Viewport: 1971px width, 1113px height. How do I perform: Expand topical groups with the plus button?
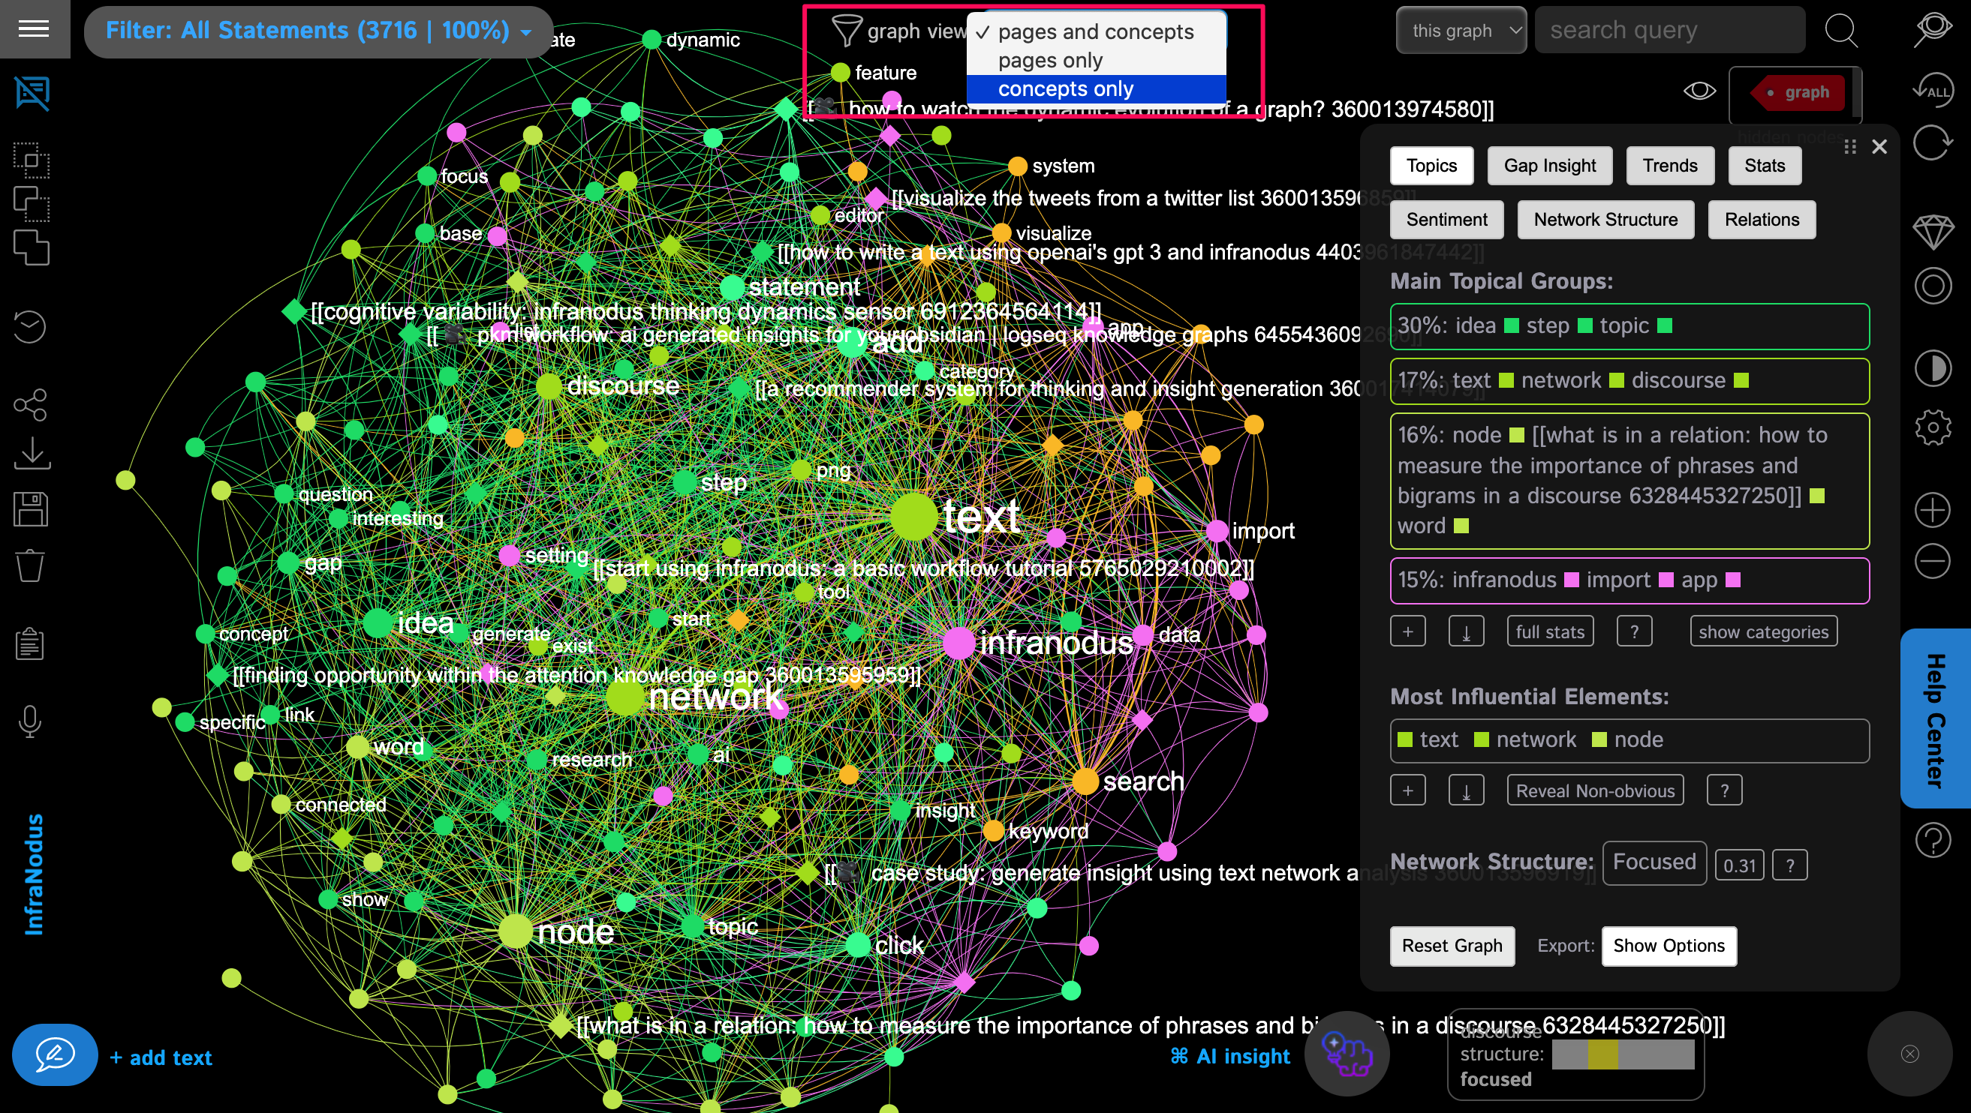tap(1408, 631)
